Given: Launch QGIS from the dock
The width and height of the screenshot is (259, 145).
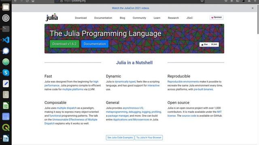Looking at the screenshot, I should point(6,127).
